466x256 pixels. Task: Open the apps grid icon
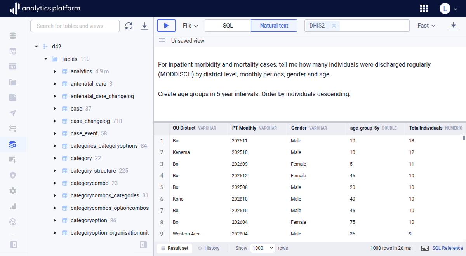tap(424, 9)
